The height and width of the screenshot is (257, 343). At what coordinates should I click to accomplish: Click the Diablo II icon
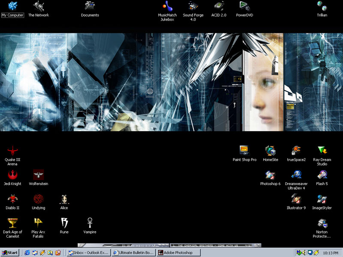click(12, 202)
